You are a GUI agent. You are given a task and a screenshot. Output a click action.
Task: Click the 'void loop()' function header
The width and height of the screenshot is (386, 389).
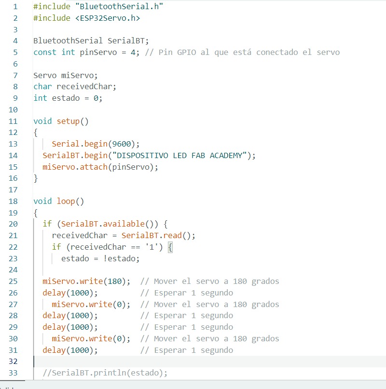58,201
